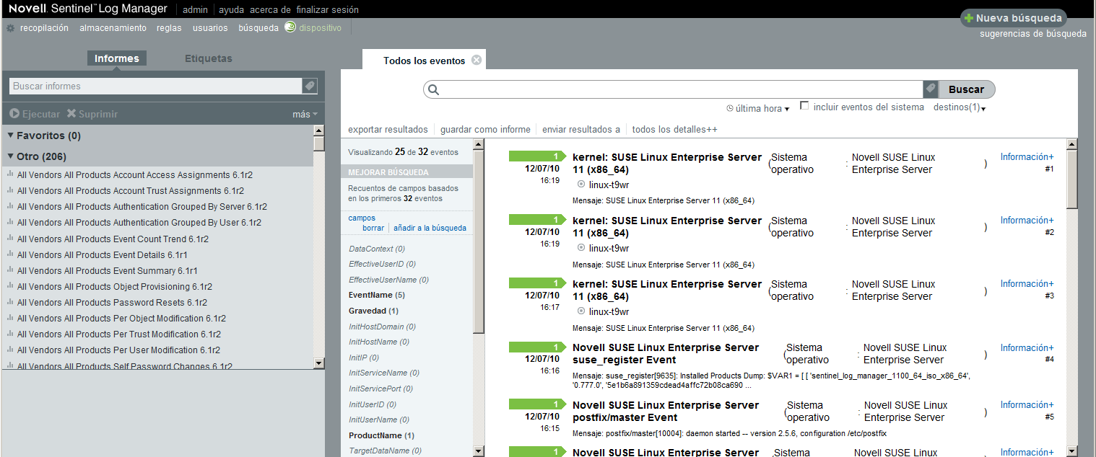Image resolution: width=1096 pixels, height=457 pixels.
Task: Open sugerencias de búsqueda link
Action: pos(1032,34)
